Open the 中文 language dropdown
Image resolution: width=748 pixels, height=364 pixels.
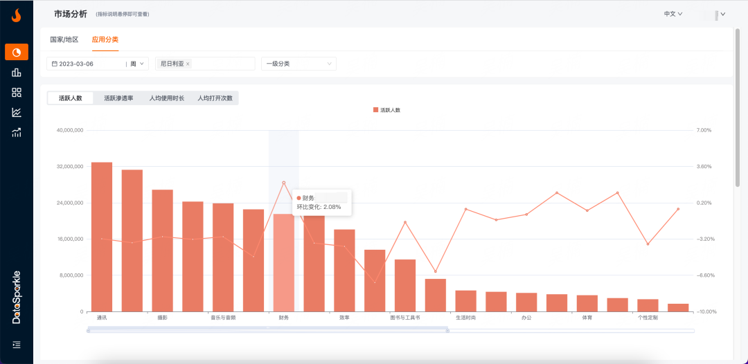[673, 14]
